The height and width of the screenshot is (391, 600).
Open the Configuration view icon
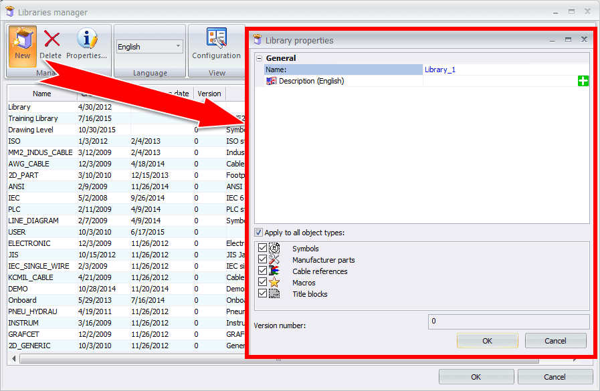pos(216,43)
